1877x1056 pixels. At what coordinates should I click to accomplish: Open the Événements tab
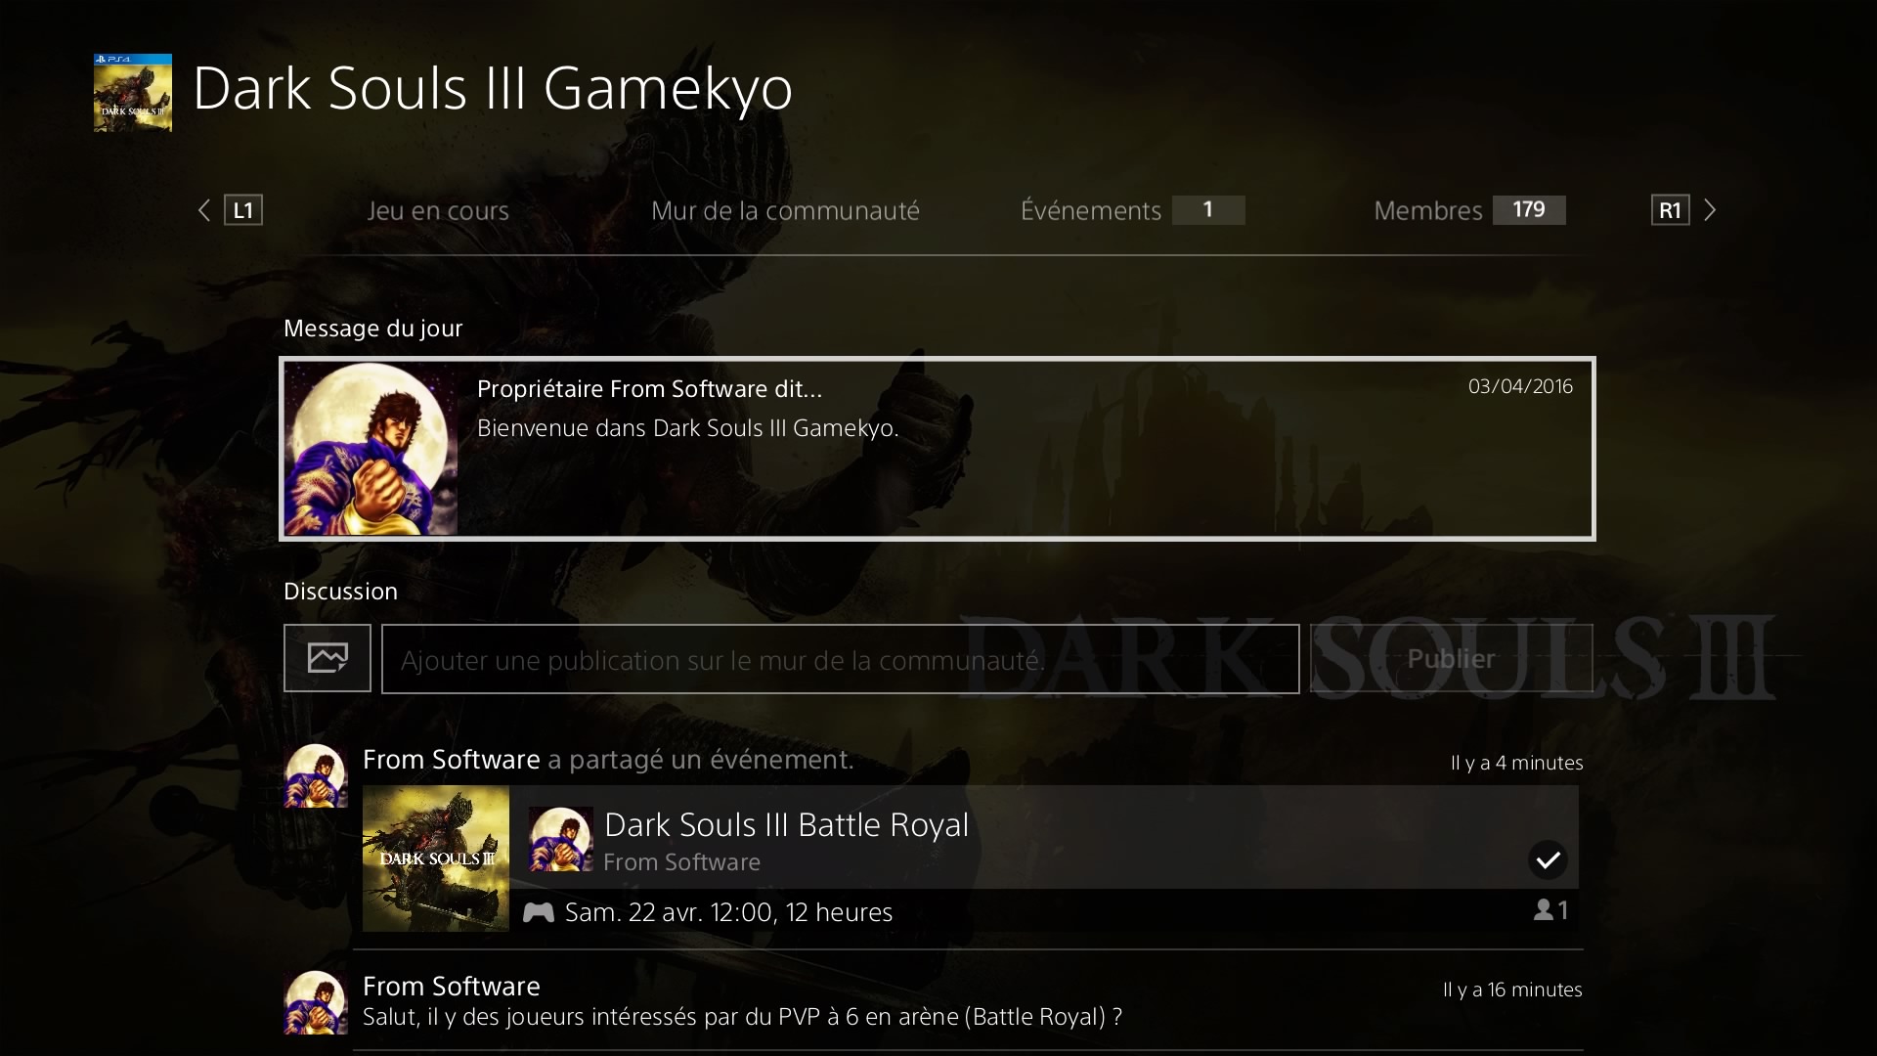pyautogui.click(x=1132, y=210)
